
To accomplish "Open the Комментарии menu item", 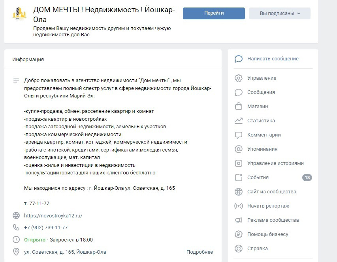I will [264, 135].
